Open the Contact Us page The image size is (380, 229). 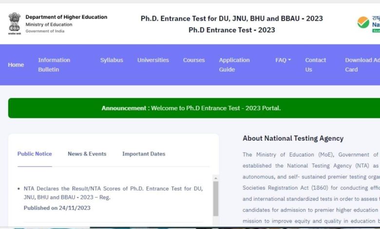315,65
